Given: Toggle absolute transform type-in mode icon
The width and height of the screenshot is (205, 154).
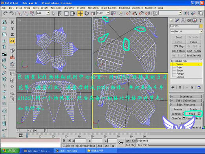Looking at the screenshot, I should point(69,141).
